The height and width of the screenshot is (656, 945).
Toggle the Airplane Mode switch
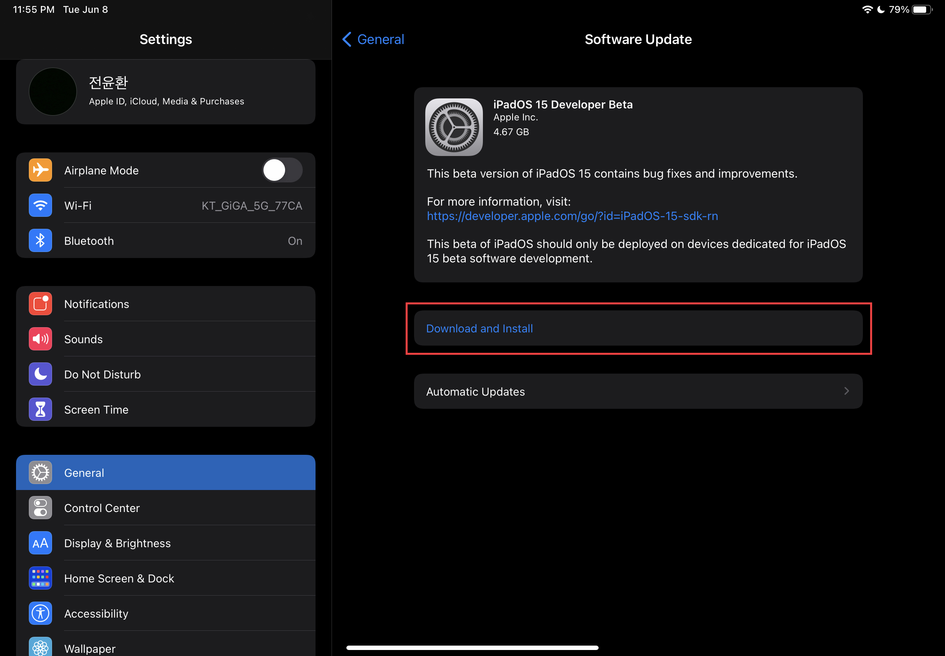coord(282,170)
